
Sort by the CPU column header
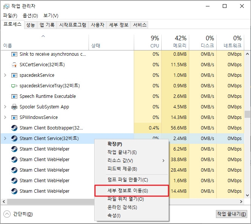148,42
